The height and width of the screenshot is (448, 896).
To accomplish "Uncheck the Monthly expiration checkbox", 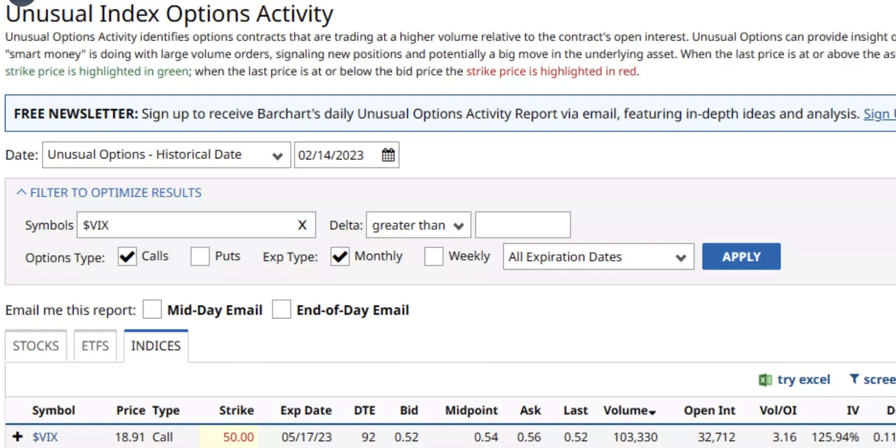I will coord(340,256).
